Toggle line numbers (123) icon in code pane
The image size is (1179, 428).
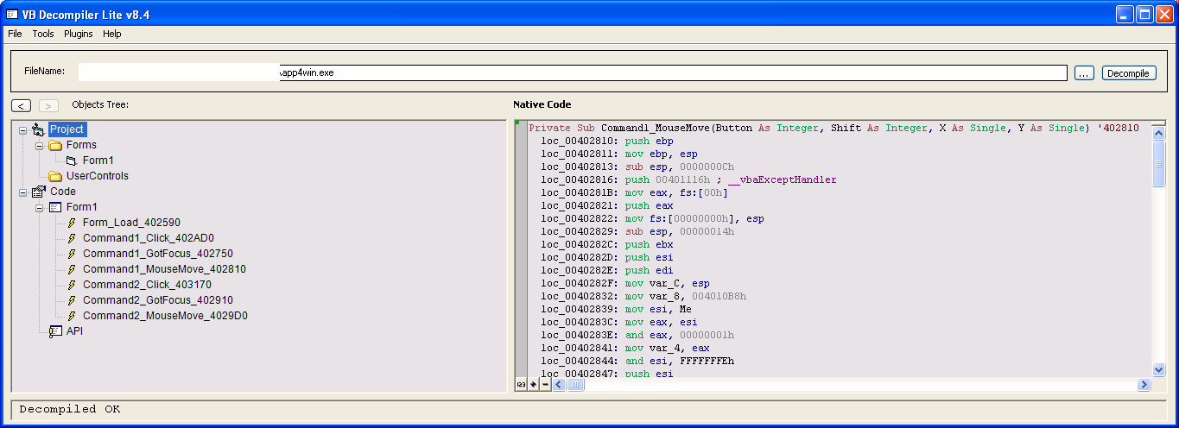coord(521,384)
